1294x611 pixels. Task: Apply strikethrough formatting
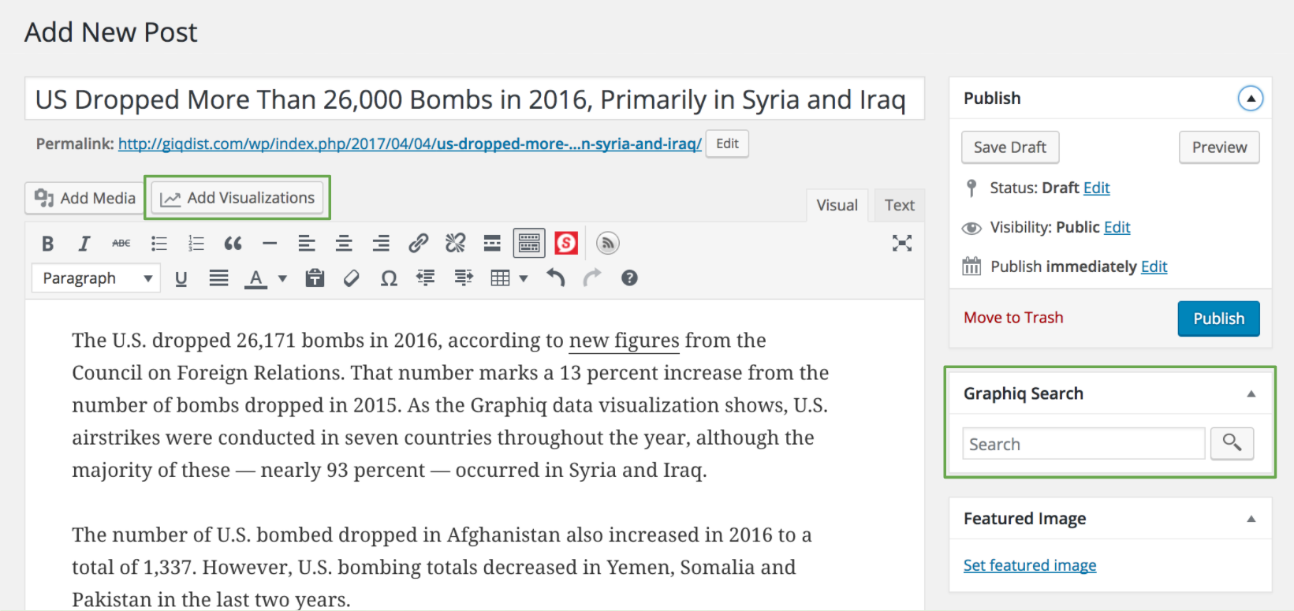(121, 244)
